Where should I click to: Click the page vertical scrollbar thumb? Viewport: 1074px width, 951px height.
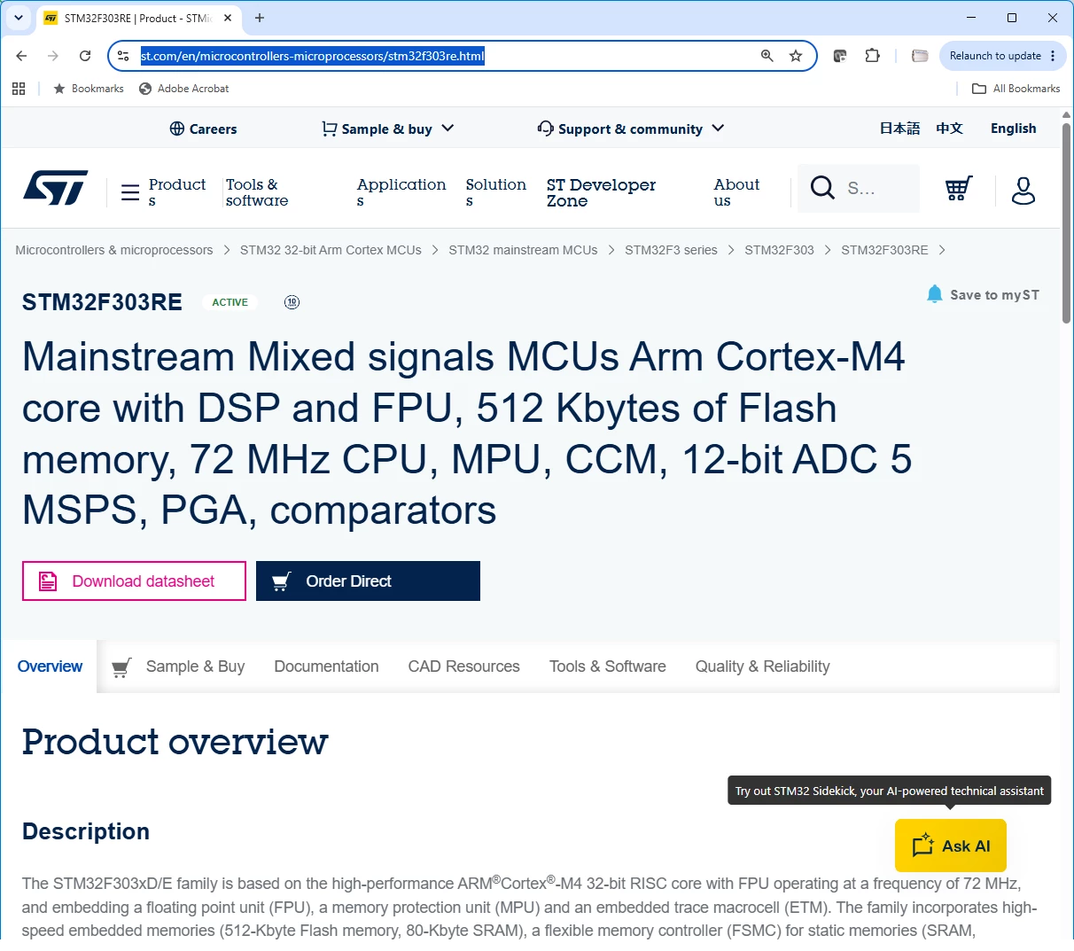click(1066, 222)
